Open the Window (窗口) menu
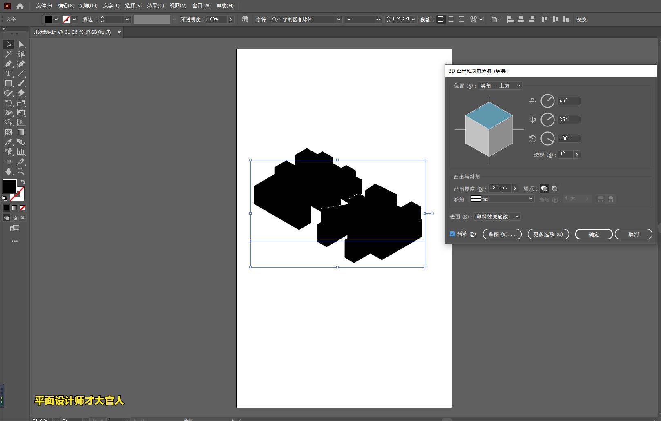This screenshot has width=661, height=421. [201, 6]
